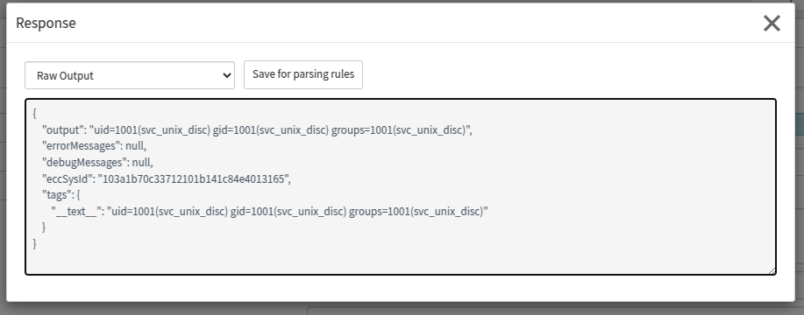Click the chevron arrow of Raw Output select
The image size is (804, 315).
(x=226, y=75)
